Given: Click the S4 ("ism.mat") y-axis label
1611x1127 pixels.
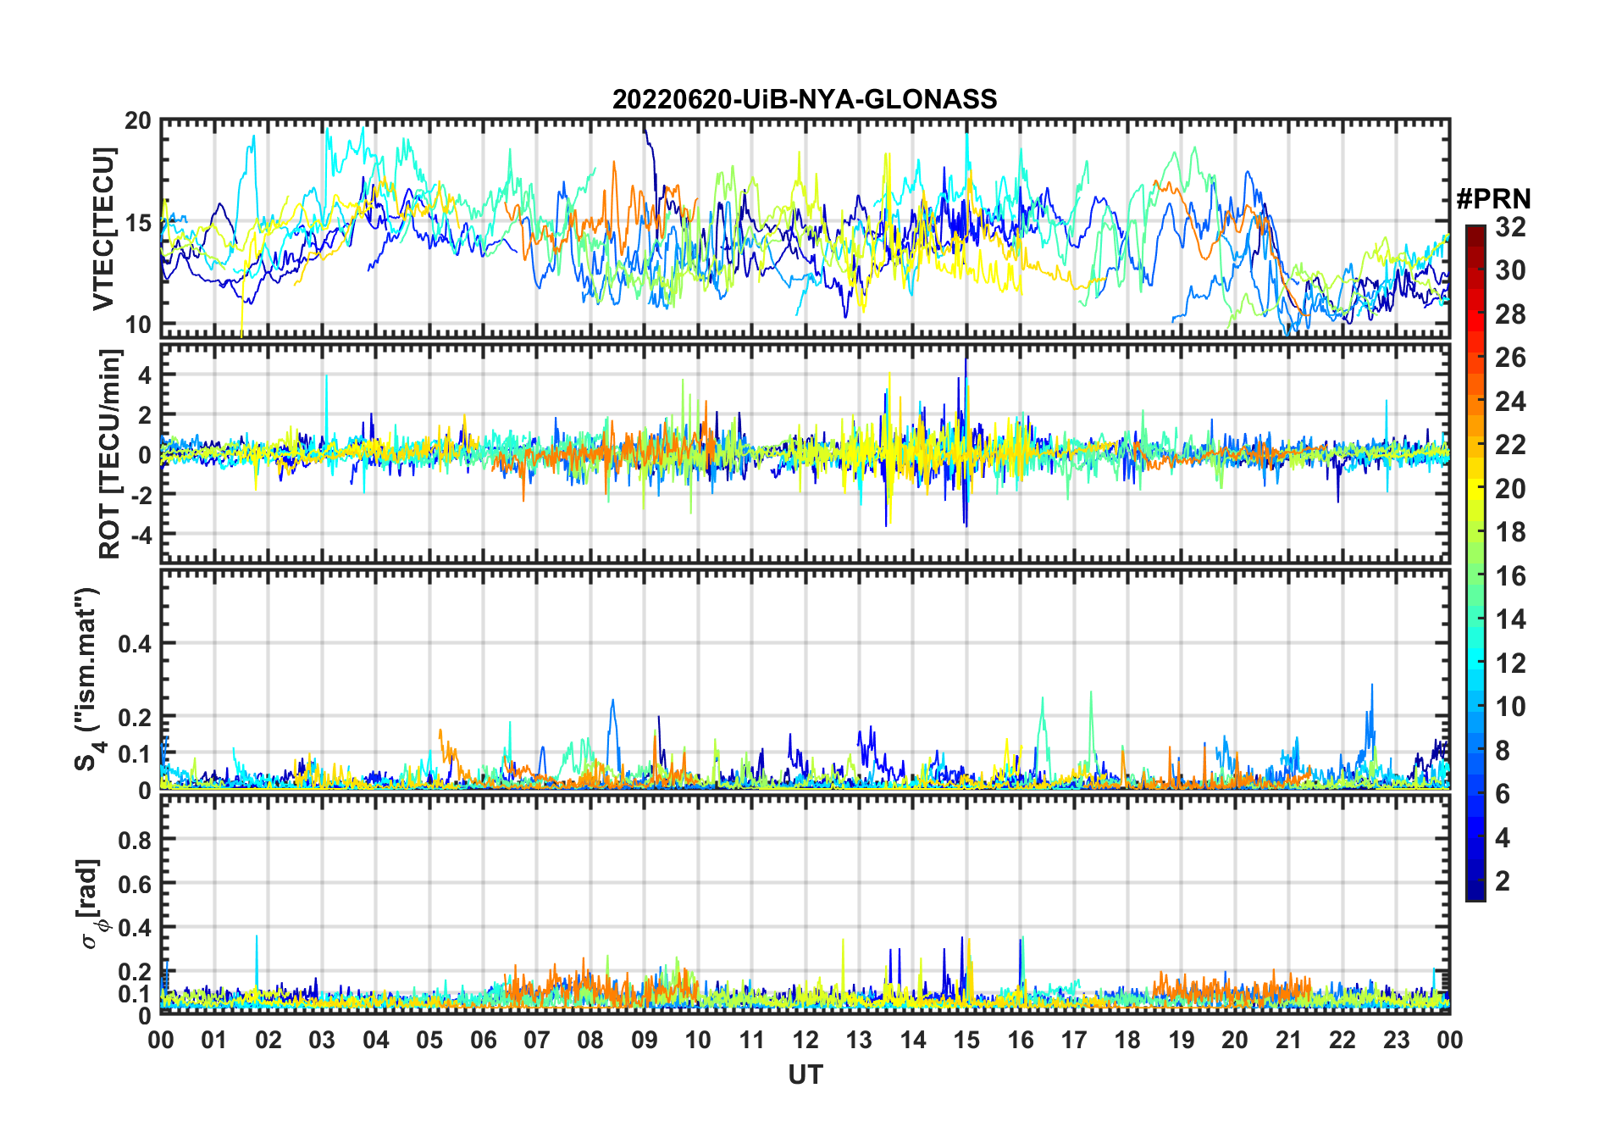Looking at the screenshot, I should (88, 680).
